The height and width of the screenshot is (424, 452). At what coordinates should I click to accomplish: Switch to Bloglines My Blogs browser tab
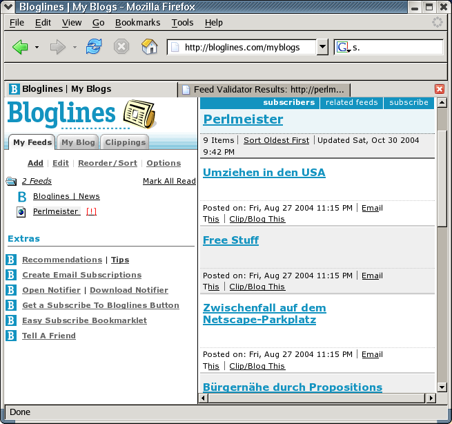point(91,89)
